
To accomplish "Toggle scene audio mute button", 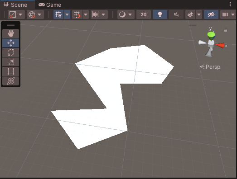I will [176, 14].
